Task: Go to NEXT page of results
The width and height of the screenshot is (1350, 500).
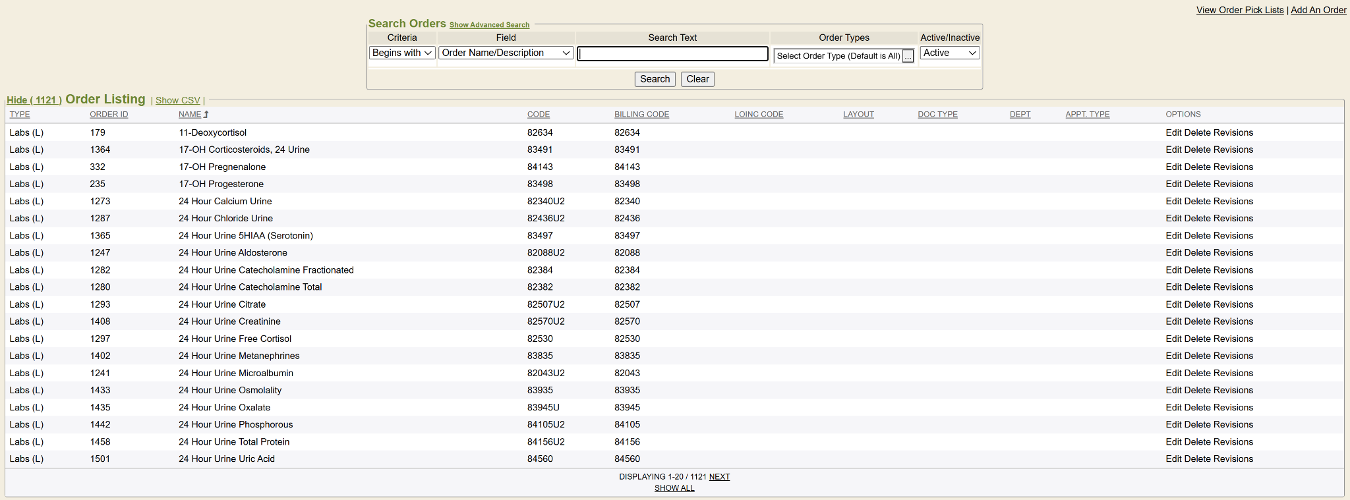Action: click(x=719, y=477)
